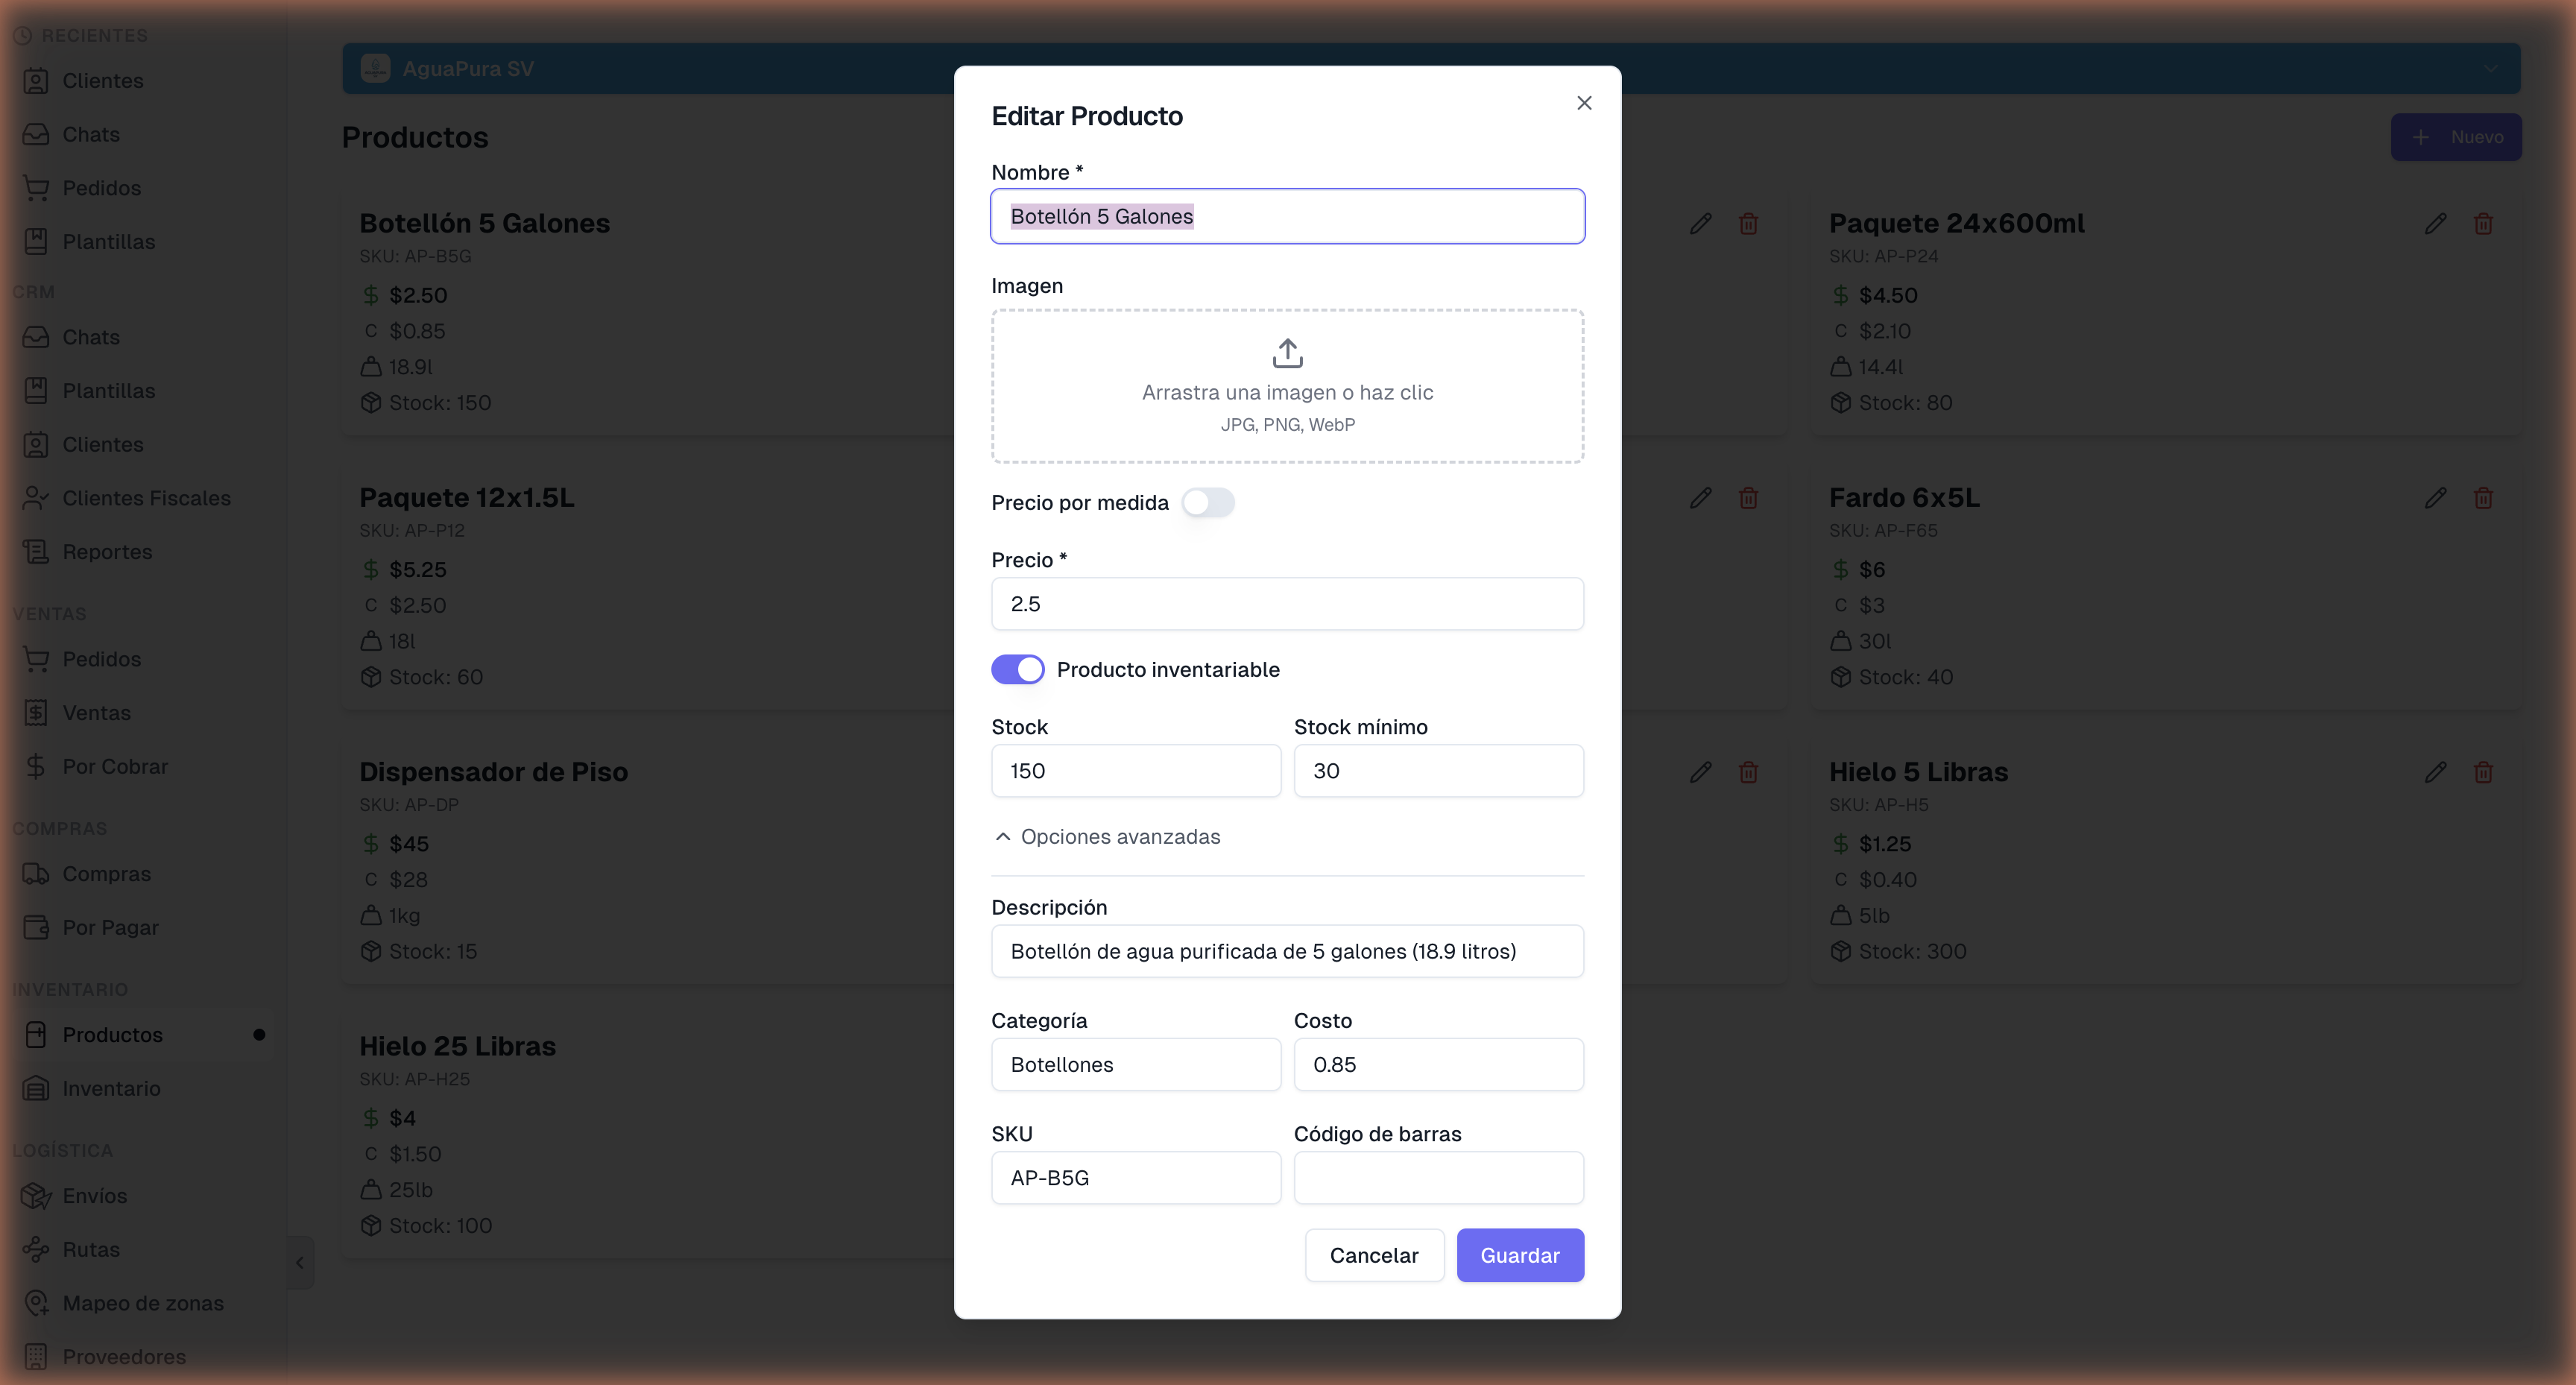Enable the Precio por medida switch

(1208, 503)
